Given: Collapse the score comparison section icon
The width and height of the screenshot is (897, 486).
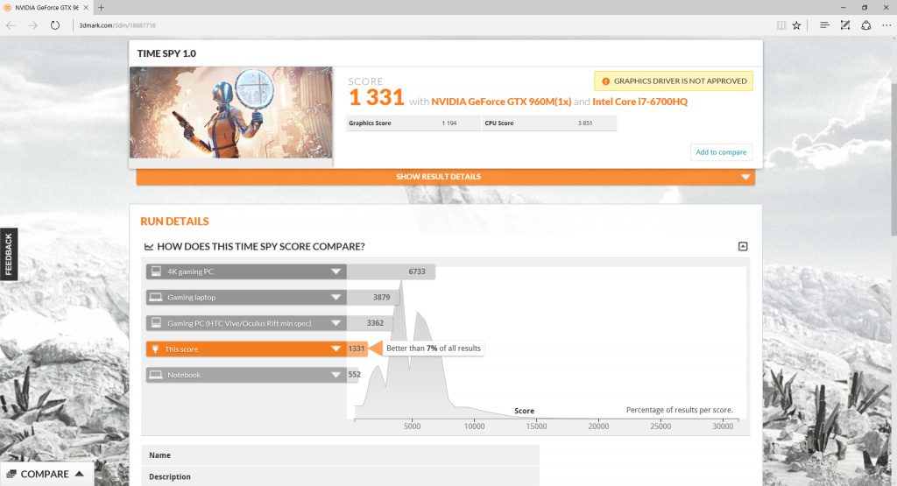Looking at the screenshot, I should point(743,246).
